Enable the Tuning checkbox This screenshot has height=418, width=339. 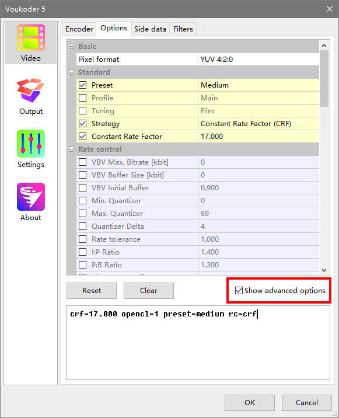tap(83, 111)
